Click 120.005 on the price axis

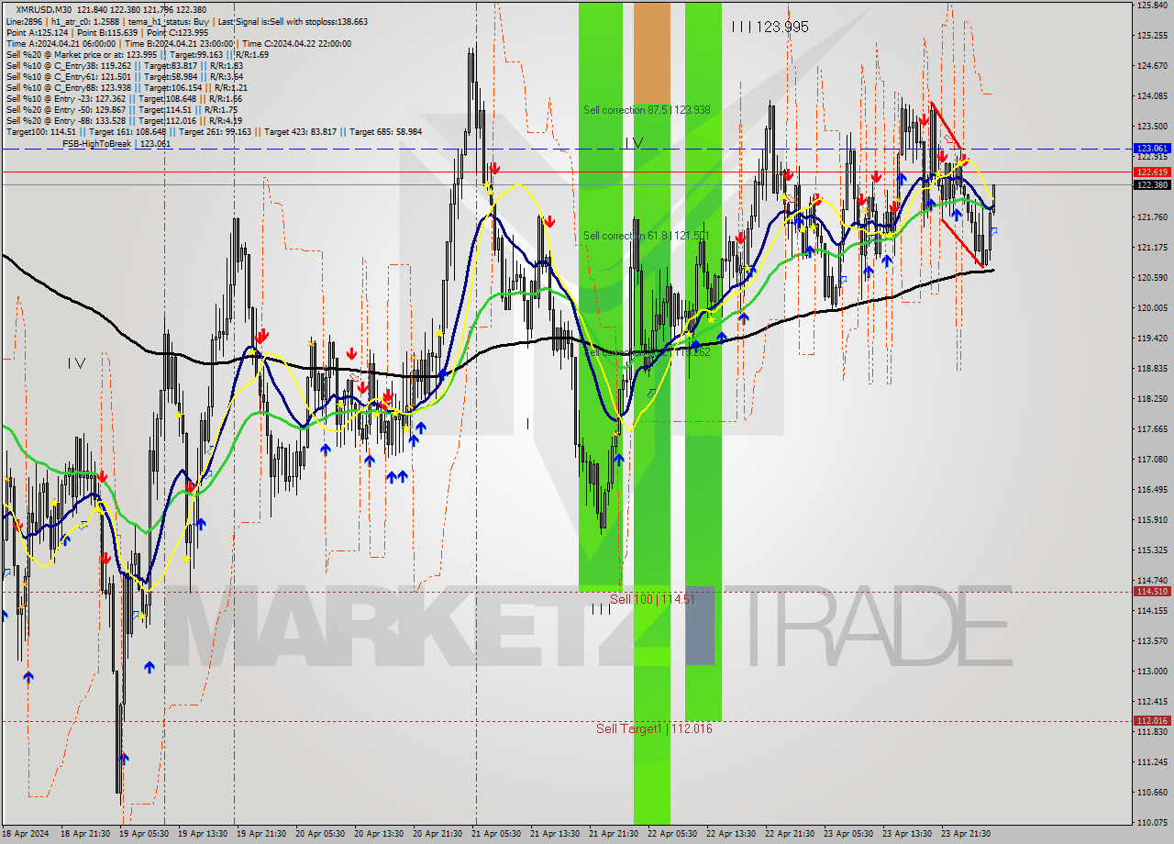pyautogui.click(x=1152, y=307)
